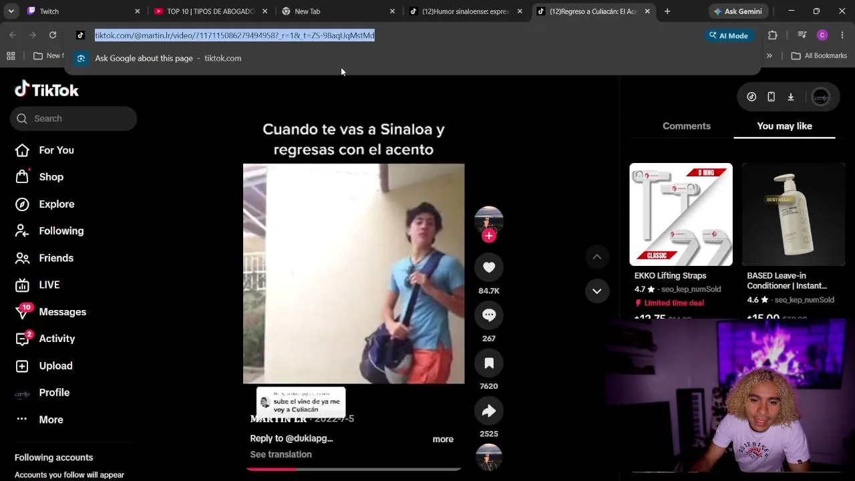Go to the next video
Screen dimensions: 855x481
(597, 291)
